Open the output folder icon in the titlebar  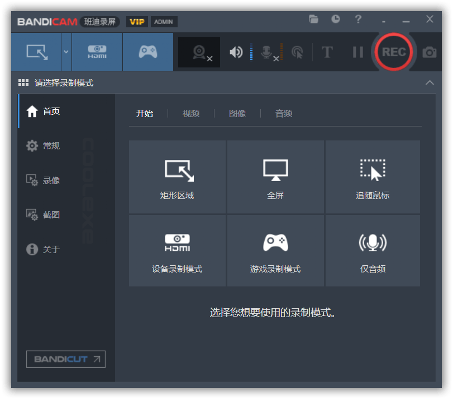coord(313,18)
